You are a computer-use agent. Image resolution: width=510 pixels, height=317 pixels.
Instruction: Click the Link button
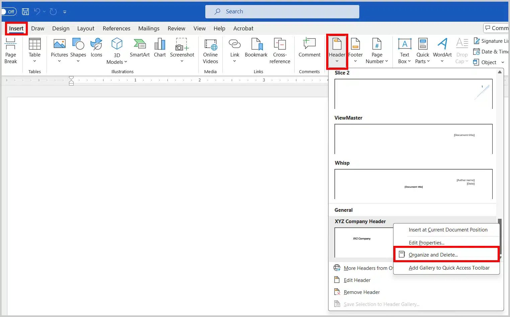(235, 51)
